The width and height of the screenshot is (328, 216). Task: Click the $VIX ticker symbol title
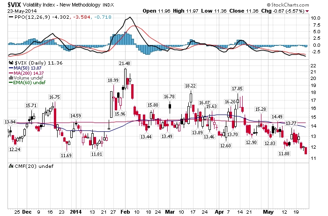click(14, 5)
